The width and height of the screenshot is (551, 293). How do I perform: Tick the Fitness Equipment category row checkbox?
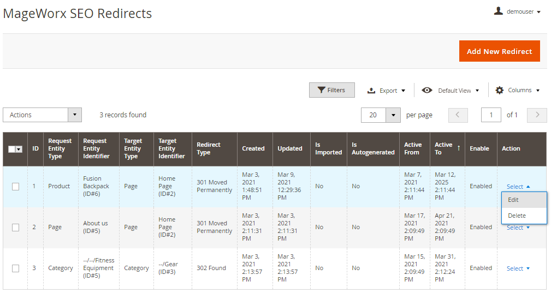coord(15,268)
